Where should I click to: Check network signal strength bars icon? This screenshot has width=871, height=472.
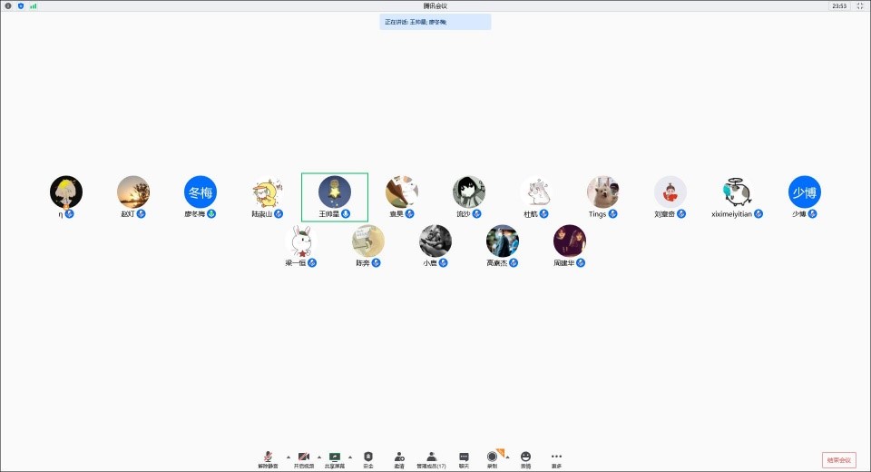point(34,5)
